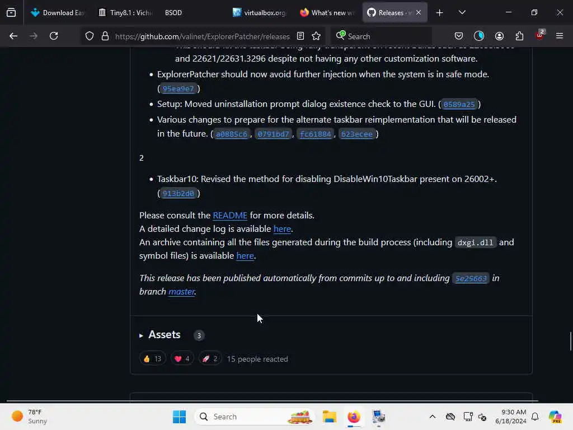
Task: React with rocket emoji
Action: (210, 359)
